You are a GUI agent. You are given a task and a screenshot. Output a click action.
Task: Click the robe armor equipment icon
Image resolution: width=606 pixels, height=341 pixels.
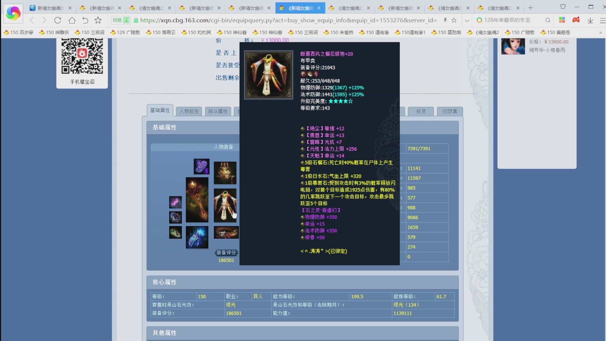tap(225, 205)
